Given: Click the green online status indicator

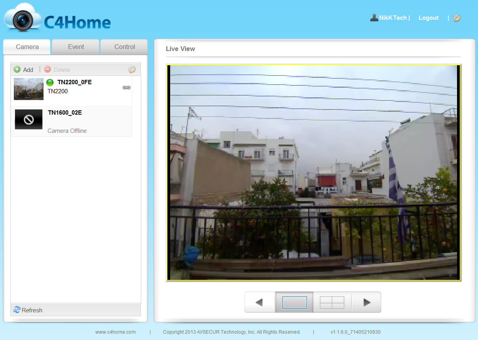Looking at the screenshot, I should click(50, 83).
